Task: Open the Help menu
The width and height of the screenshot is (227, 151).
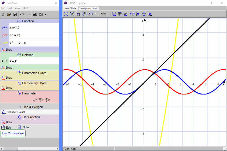Action: point(25,8)
